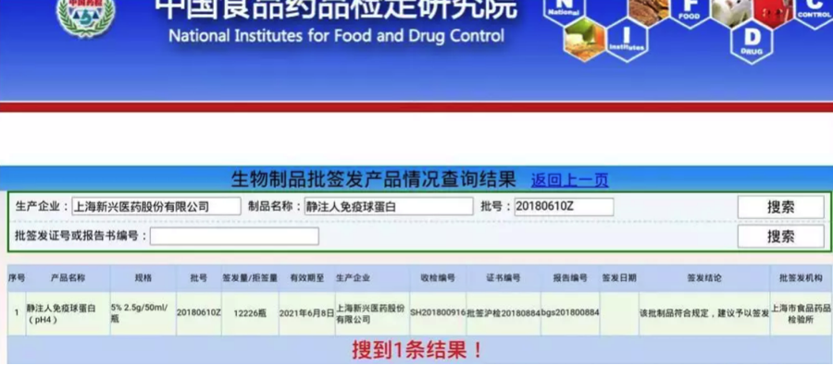Image resolution: width=833 pixels, height=365 pixels.
Task: Click the cheese photo hexagon
Action: click(x=584, y=40)
